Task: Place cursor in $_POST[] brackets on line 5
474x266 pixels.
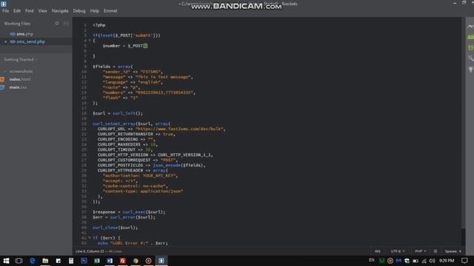Action: click(145, 46)
